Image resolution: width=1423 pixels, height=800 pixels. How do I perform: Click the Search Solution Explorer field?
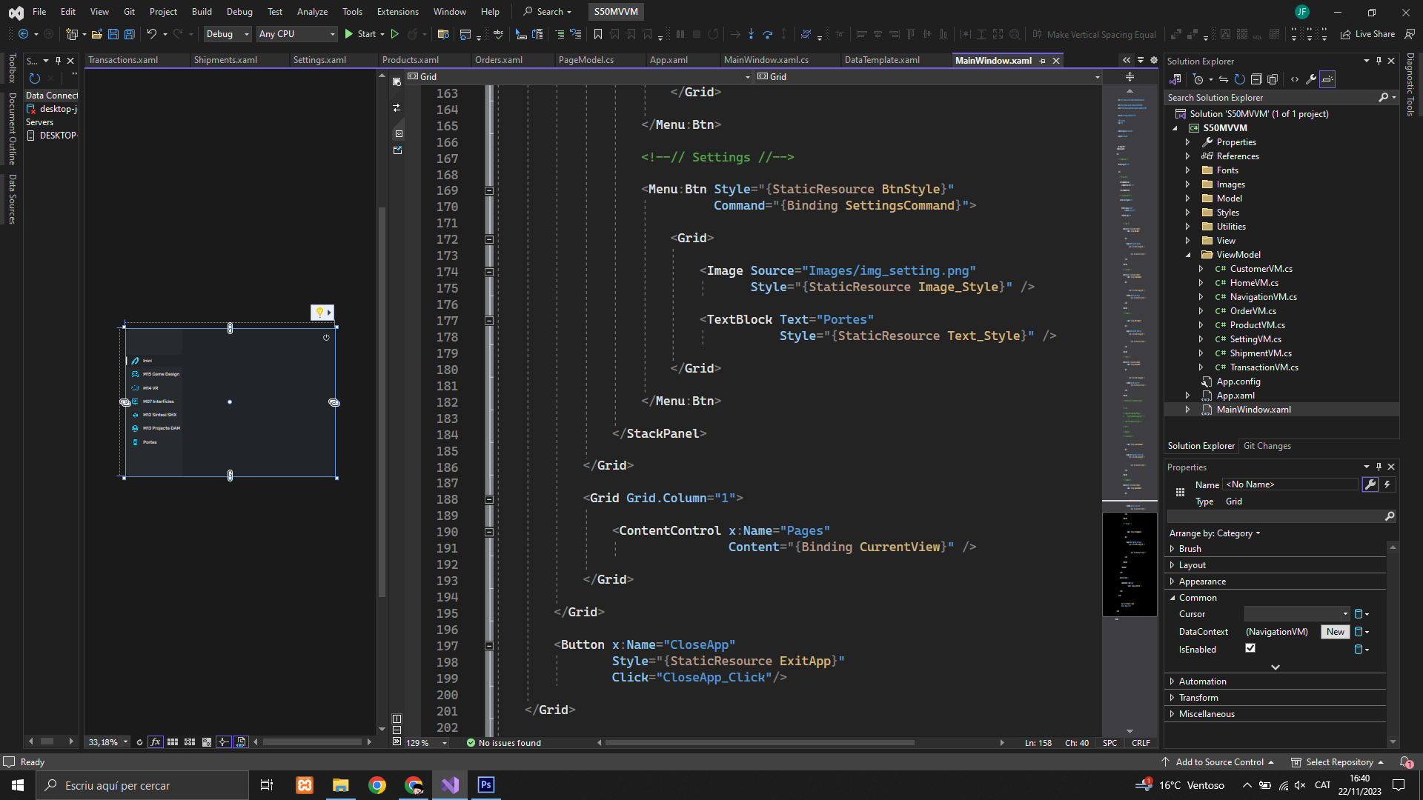click(x=1271, y=98)
